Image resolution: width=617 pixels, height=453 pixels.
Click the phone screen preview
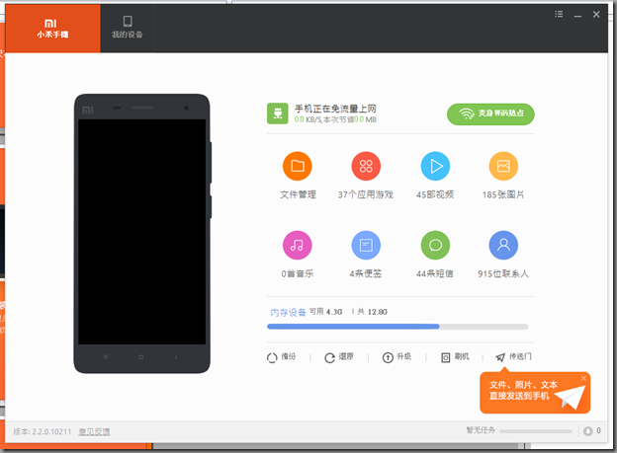pos(141,232)
